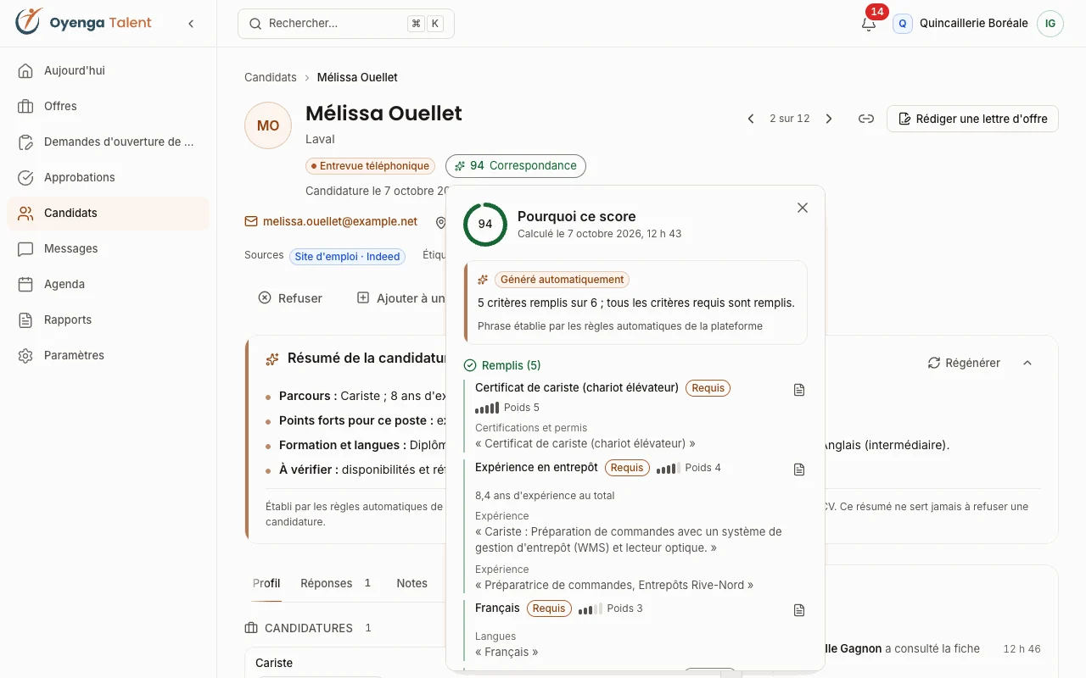1086x678 pixels.
Task: Click Rédiger une lettre d'offre button
Action: pos(972,119)
